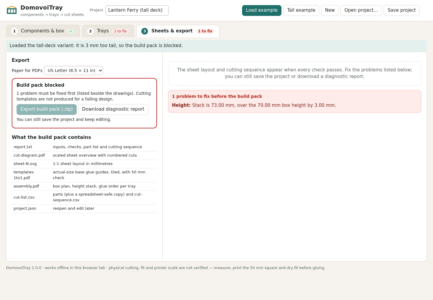
Task: Click the report.txt row
Action: 84,147
